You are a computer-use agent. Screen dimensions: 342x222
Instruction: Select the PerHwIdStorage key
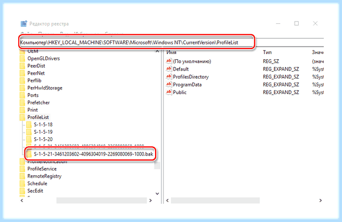pos(44,88)
